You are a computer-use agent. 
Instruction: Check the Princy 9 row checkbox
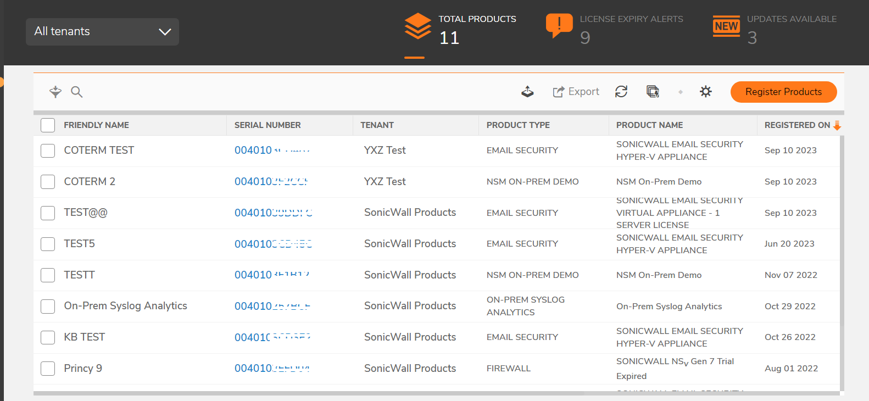pos(48,369)
